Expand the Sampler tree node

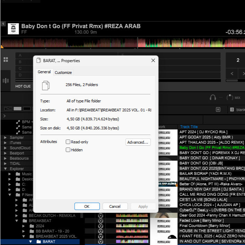pos(5,137)
